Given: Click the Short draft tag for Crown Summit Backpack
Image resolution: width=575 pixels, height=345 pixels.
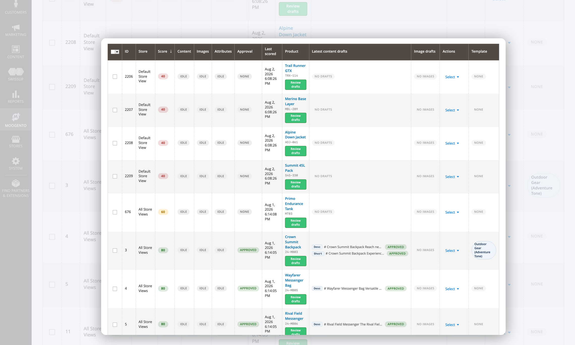Looking at the screenshot, I should click(318, 253).
